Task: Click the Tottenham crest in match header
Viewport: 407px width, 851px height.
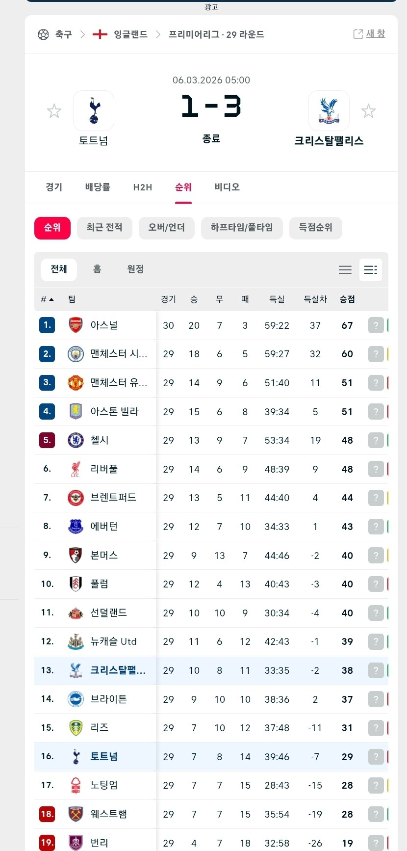Action: click(x=94, y=110)
